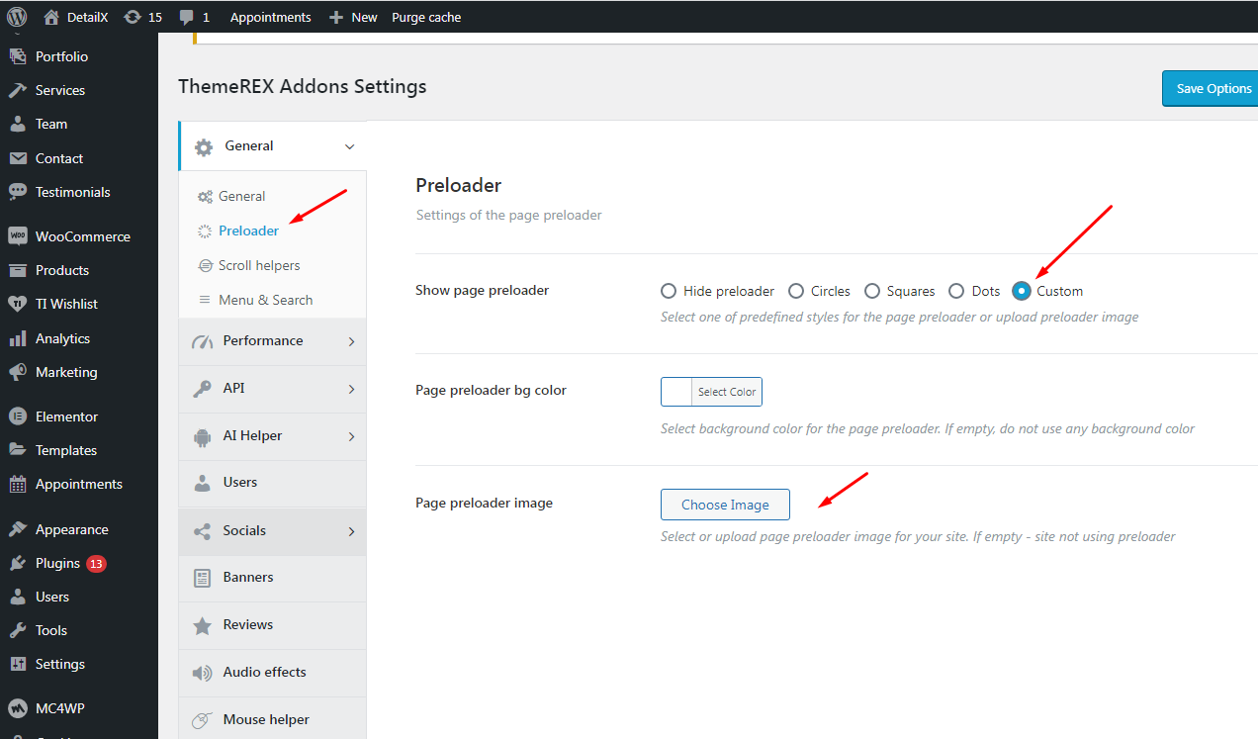
Task: Open the Mouse helper settings tab
Action: 272,719
